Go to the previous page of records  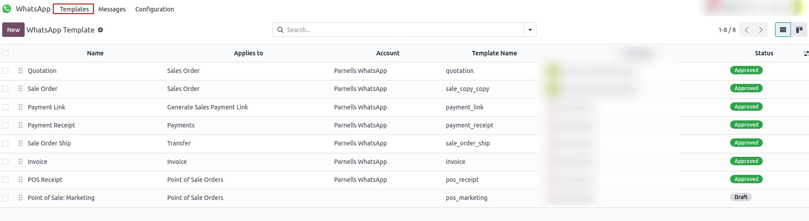tap(746, 30)
